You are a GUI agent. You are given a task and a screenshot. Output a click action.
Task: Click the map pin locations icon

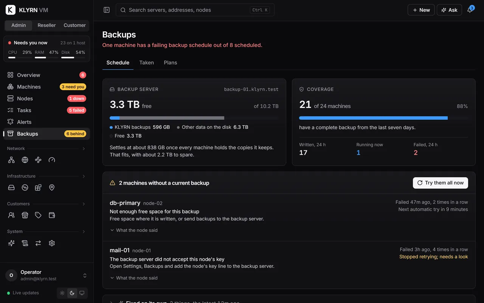coord(52,187)
